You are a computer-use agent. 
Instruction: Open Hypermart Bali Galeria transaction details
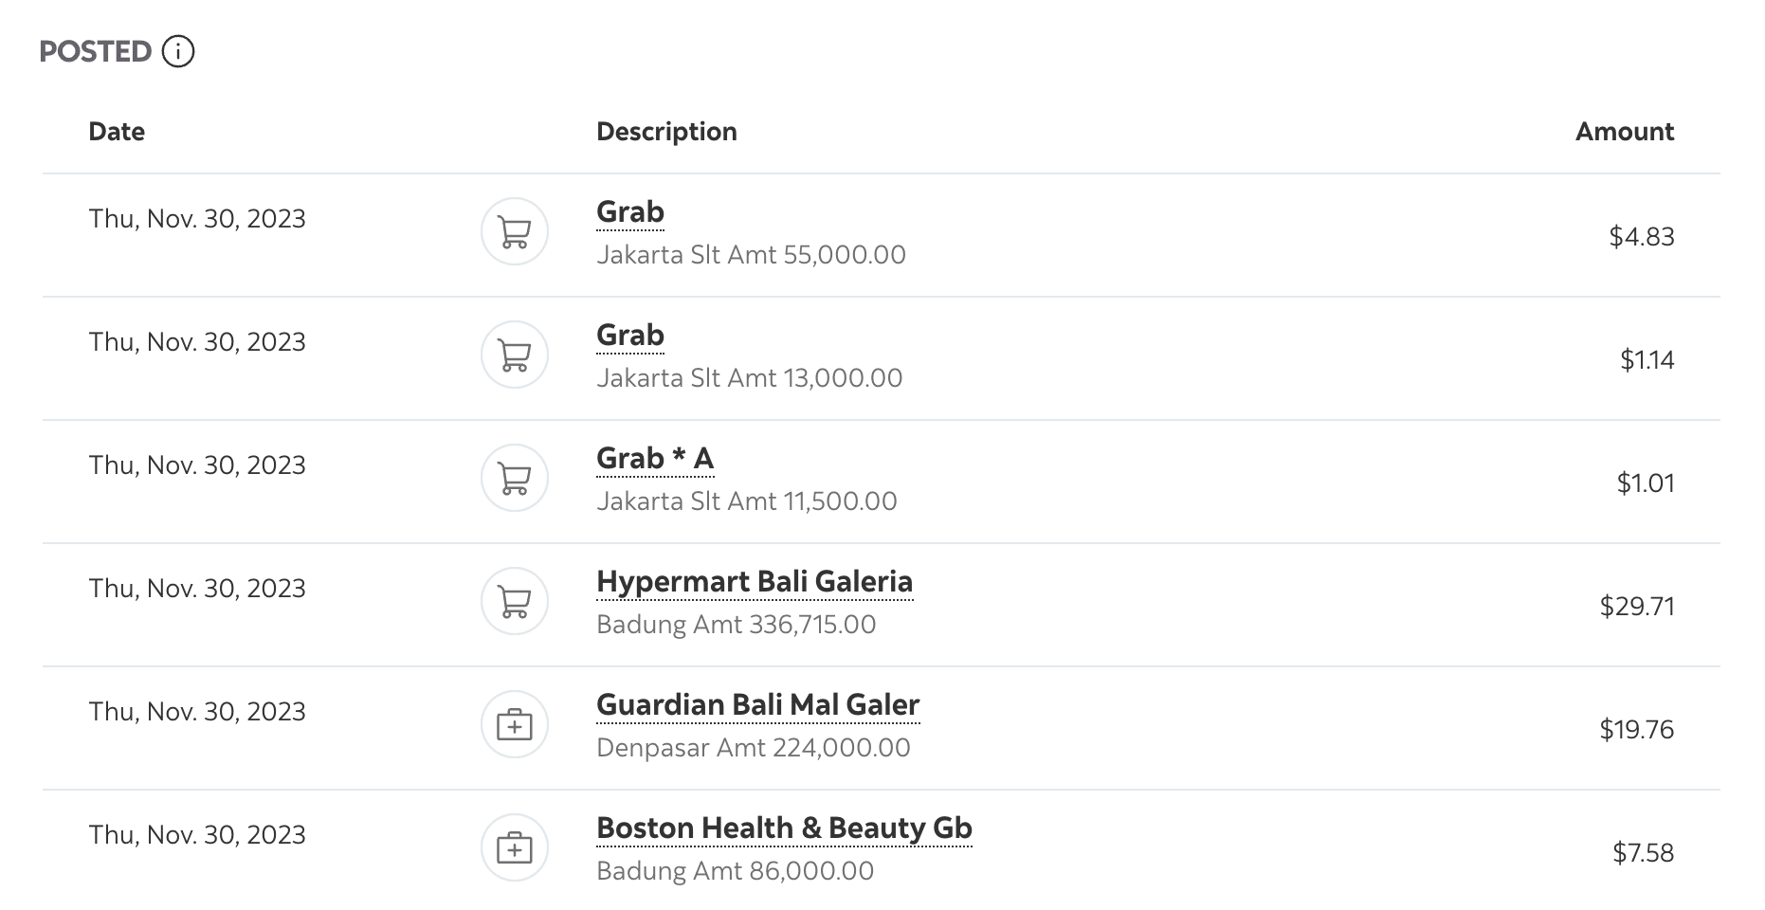tap(755, 582)
